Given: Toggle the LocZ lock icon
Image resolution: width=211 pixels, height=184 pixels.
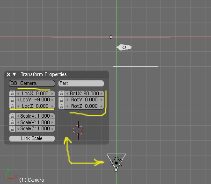Looking at the screenshot, I should (x=12, y=106).
